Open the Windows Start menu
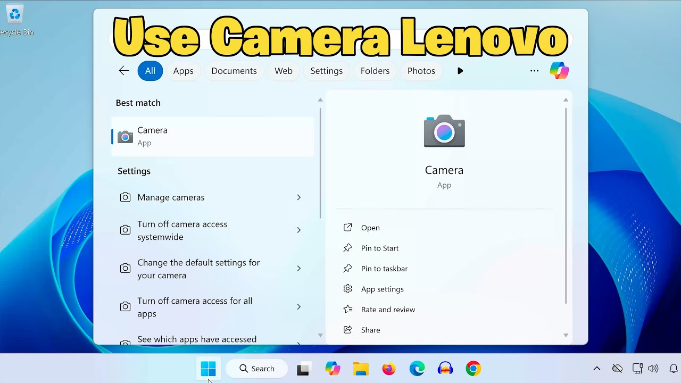Viewport: 681px width, 383px height. tap(208, 368)
